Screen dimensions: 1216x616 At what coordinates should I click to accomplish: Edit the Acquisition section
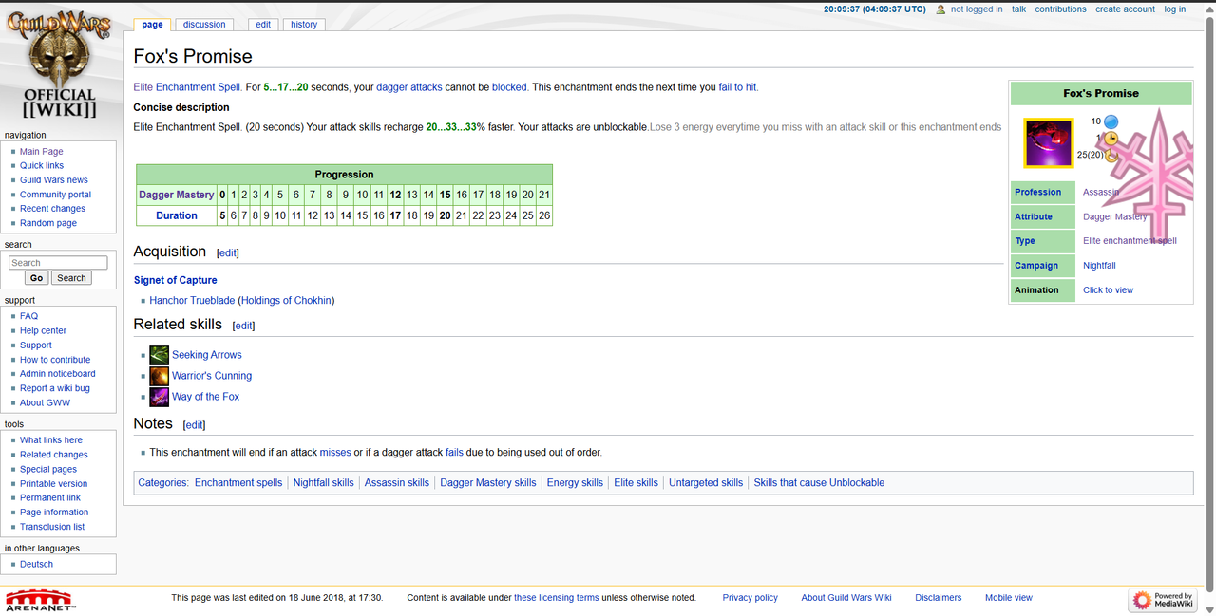tap(228, 253)
